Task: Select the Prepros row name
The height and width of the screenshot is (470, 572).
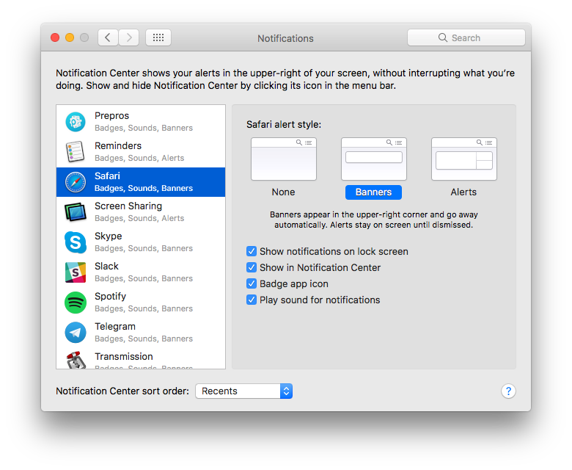Action: point(111,116)
